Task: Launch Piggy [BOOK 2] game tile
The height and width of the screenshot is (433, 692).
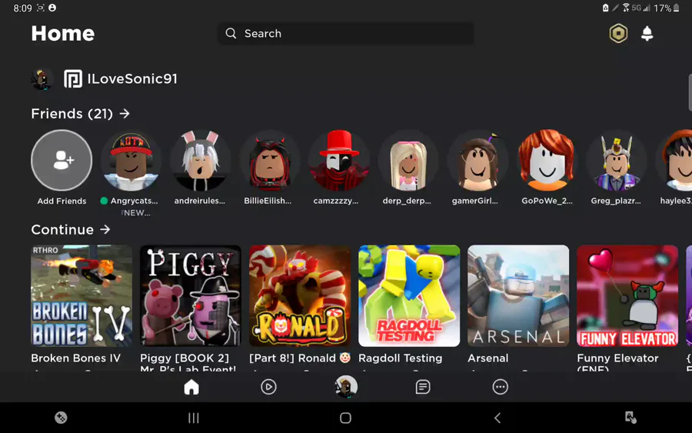Action: [x=191, y=296]
